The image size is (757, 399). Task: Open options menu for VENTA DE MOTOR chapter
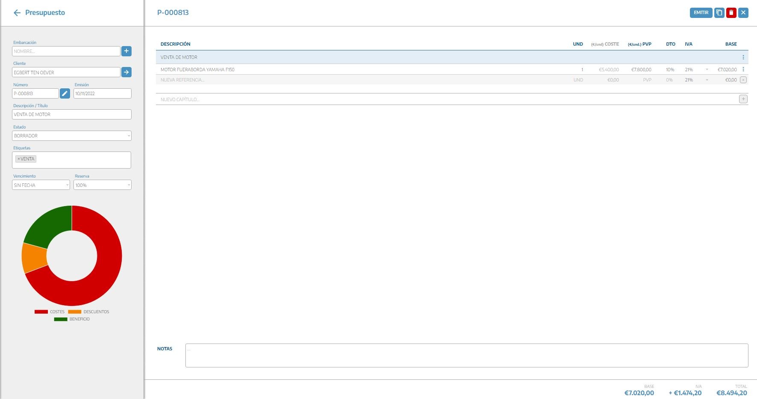(x=743, y=57)
